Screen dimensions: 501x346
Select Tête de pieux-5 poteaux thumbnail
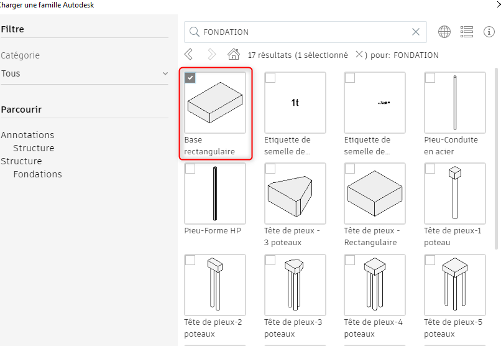[454, 285]
